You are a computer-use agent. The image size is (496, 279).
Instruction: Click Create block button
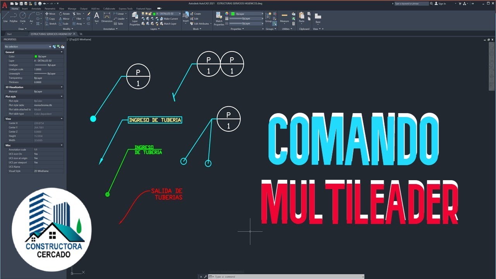pyautogui.click(x=195, y=14)
